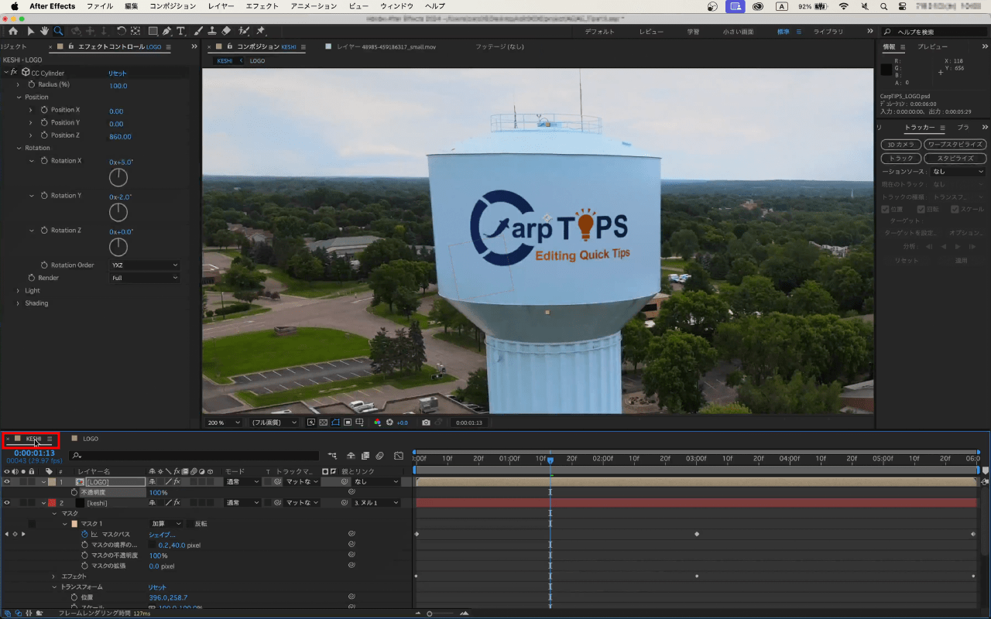Toggle transparency grid in viewer

click(x=324, y=422)
